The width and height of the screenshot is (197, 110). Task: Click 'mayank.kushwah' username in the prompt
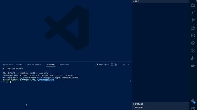[11, 80]
